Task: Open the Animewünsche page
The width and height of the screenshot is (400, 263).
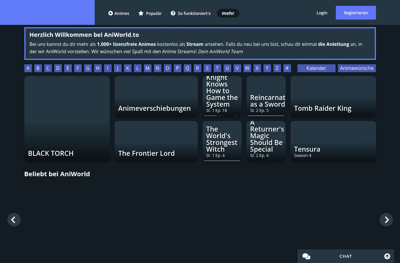Action: (357, 68)
